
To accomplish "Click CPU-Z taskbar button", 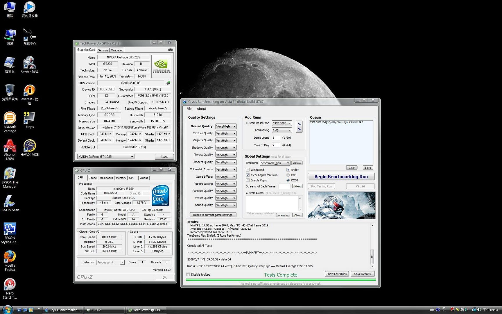I will pos(105,310).
